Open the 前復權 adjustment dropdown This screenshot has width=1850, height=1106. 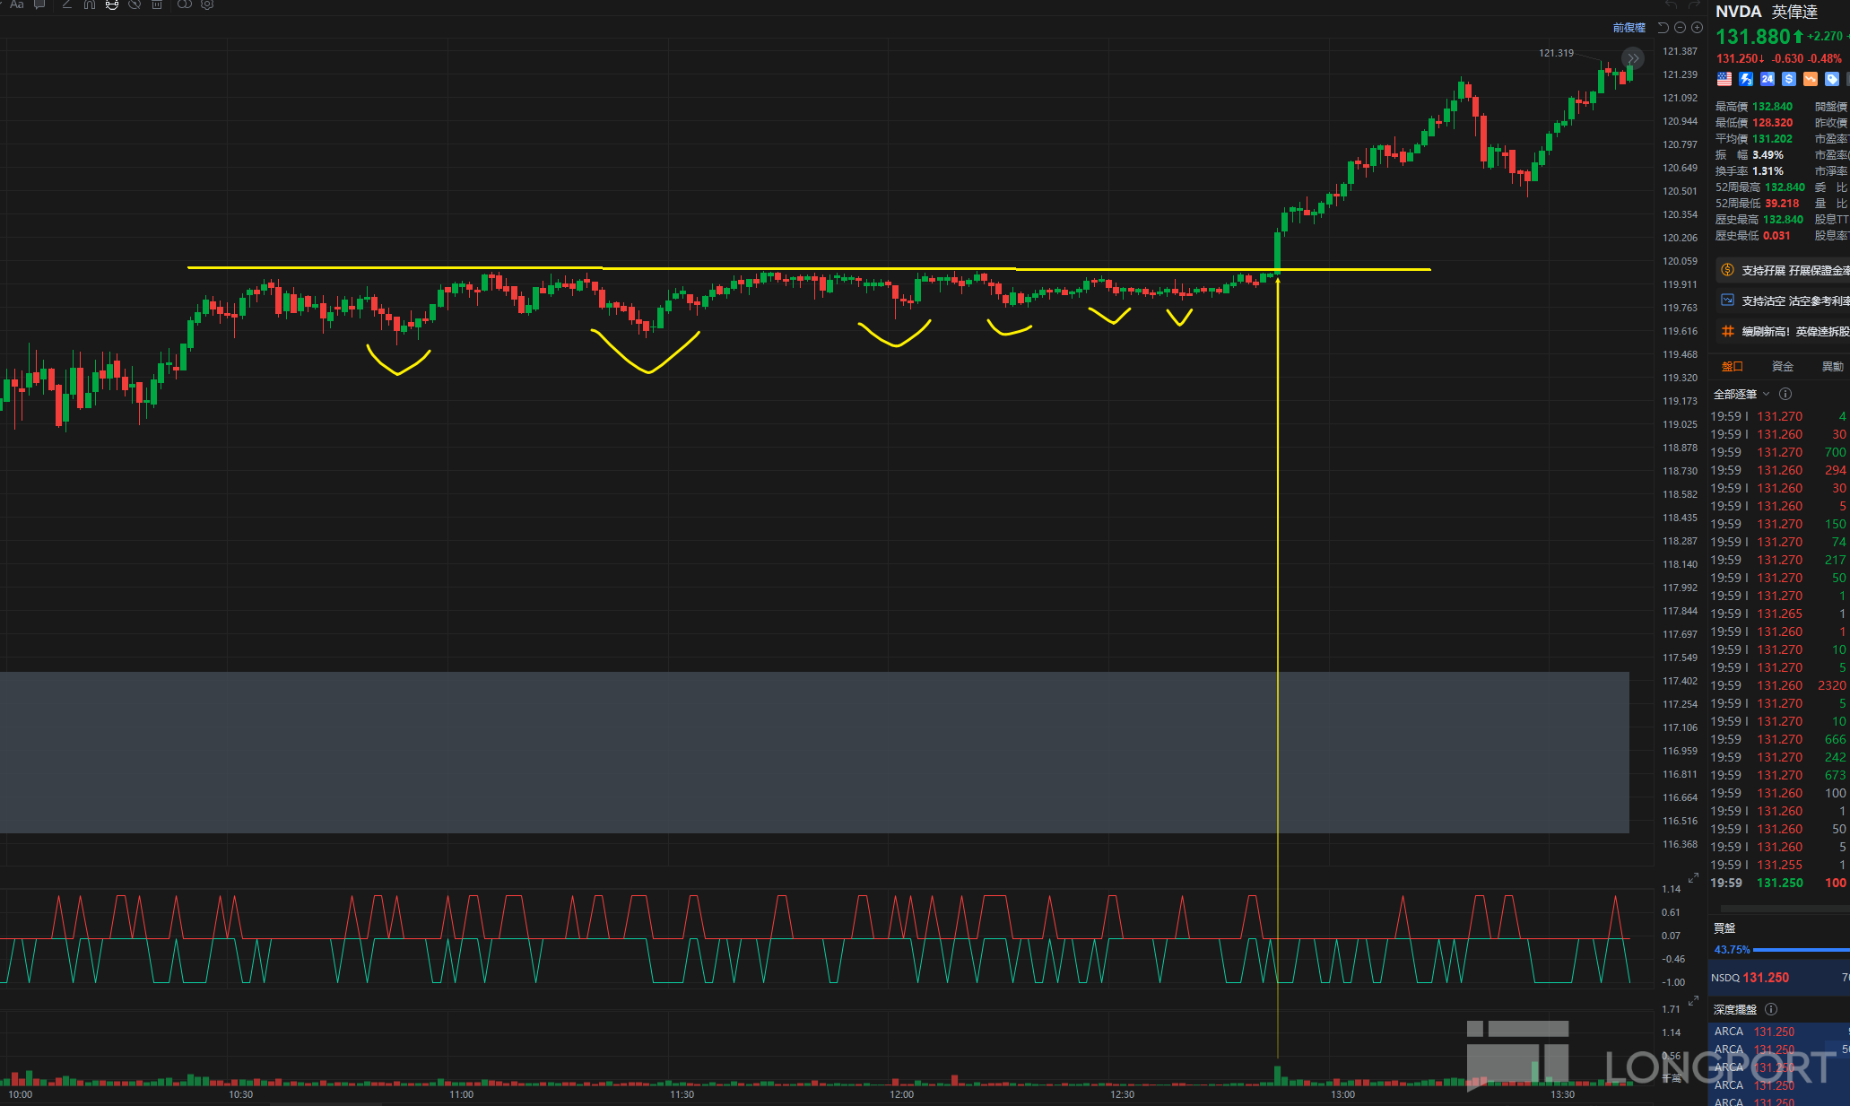1629,28
